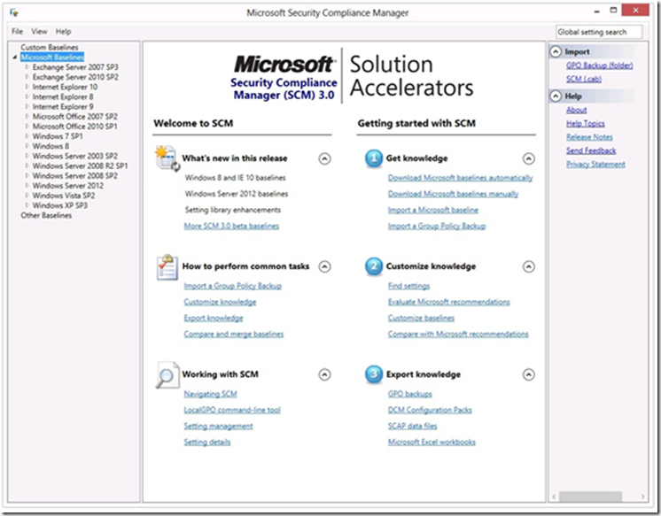Open DCM Configuration Packs link
661x516 pixels.
coord(430,410)
